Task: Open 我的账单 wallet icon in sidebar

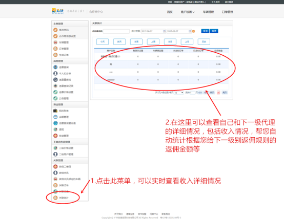Action: coord(55,111)
